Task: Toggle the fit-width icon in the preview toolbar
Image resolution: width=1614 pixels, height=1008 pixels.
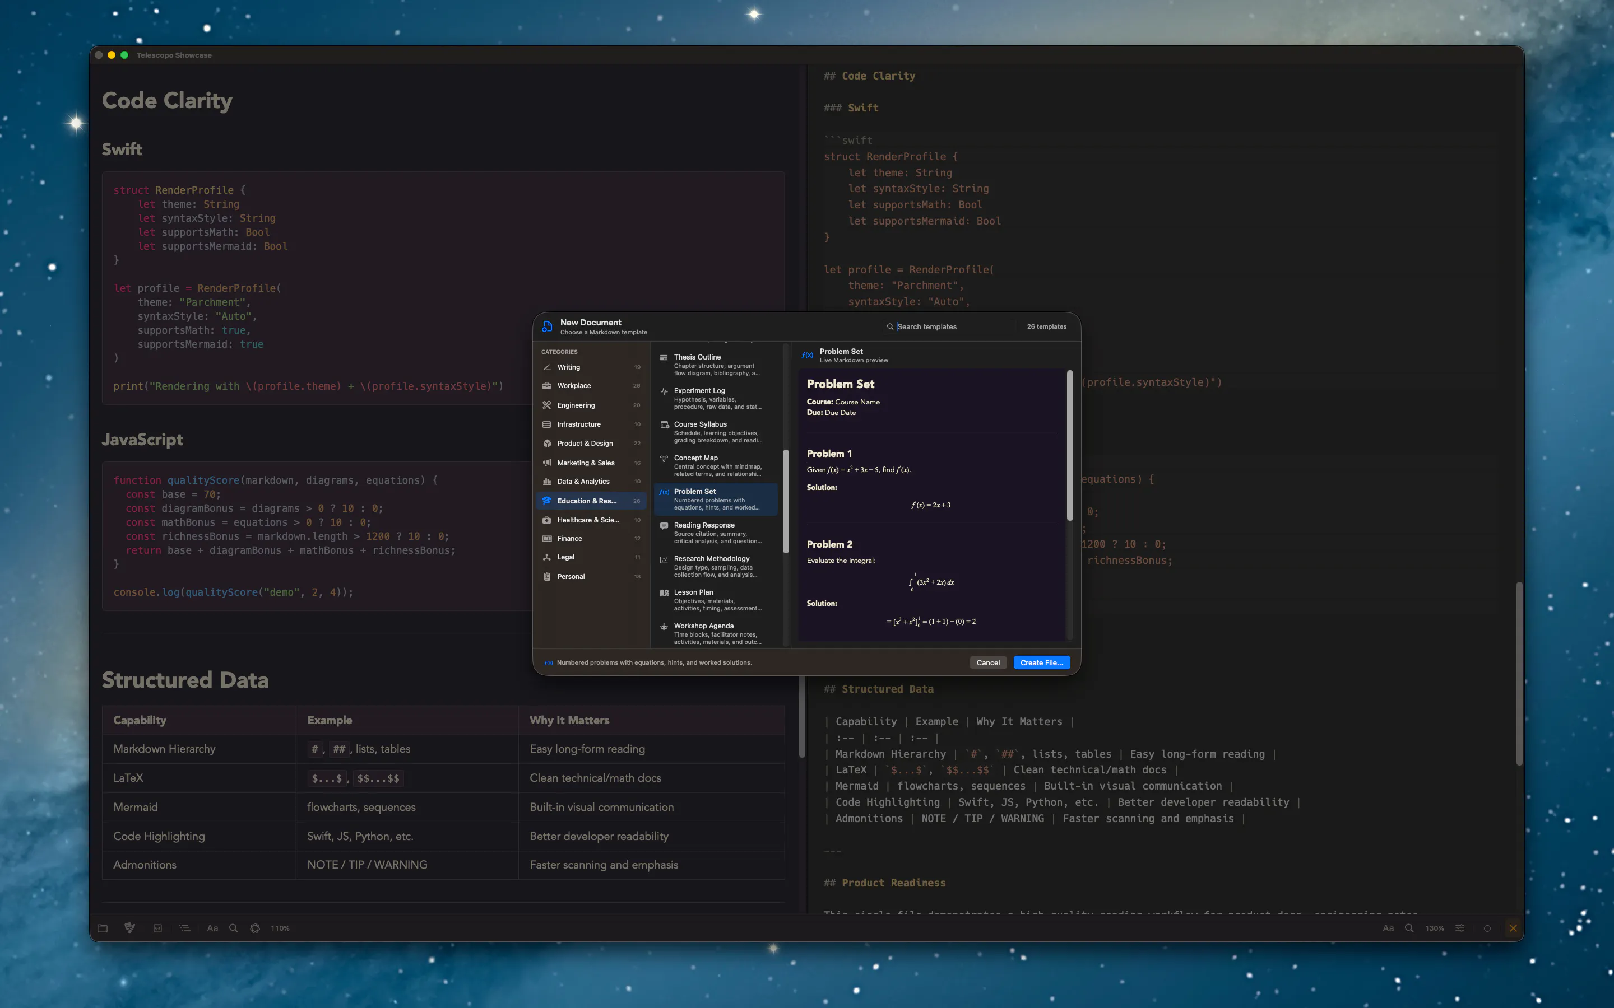Action: pyautogui.click(x=157, y=928)
